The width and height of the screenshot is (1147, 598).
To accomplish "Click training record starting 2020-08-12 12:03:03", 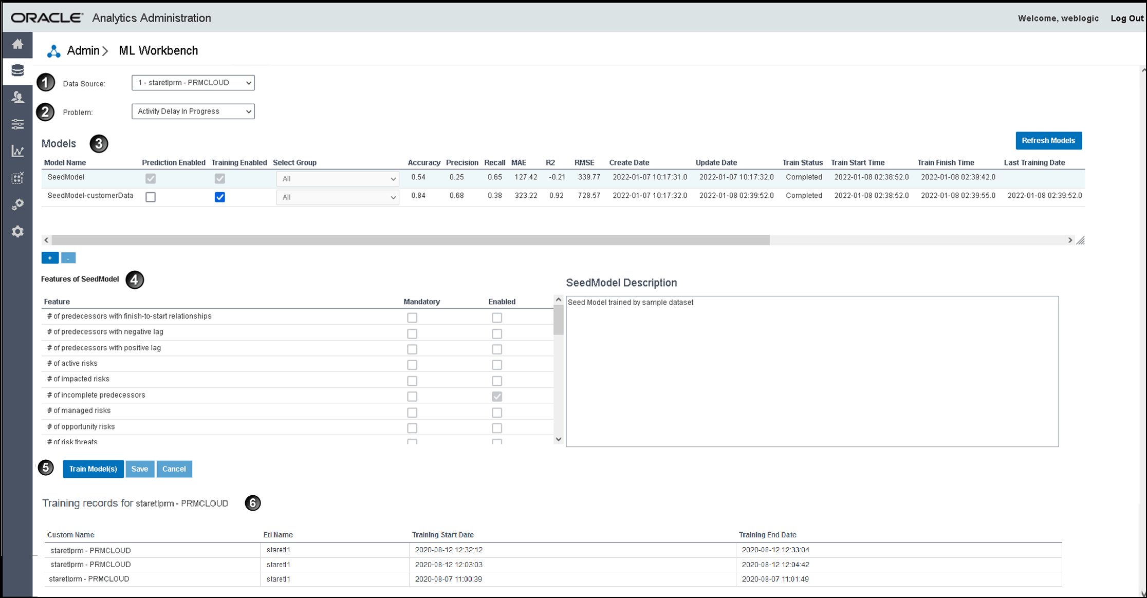I will click(x=553, y=565).
